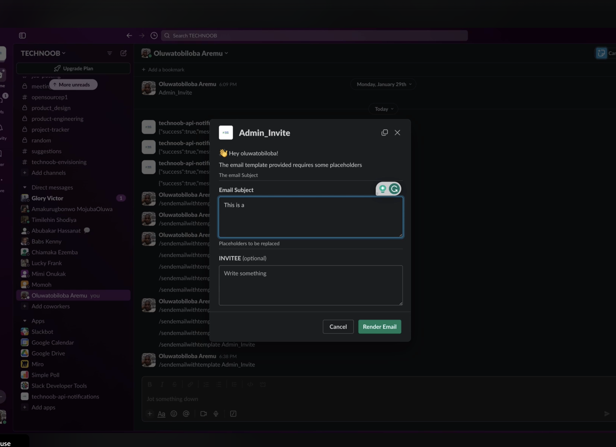Click the INVITEE text field
The width and height of the screenshot is (616, 447).
[x=310, y=285]
